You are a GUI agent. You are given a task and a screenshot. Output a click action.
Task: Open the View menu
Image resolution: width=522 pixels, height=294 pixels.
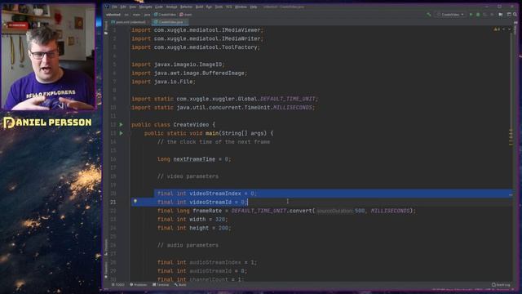(132, 7)
